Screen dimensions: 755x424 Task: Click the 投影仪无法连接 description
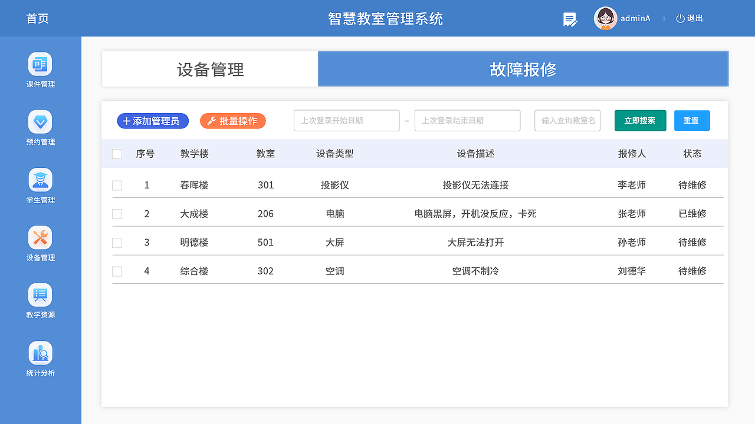tap(476, 185)
